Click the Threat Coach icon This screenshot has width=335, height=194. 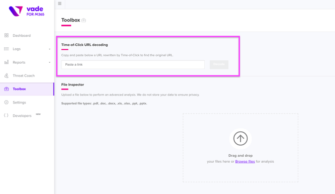click(x=6, y=76)
